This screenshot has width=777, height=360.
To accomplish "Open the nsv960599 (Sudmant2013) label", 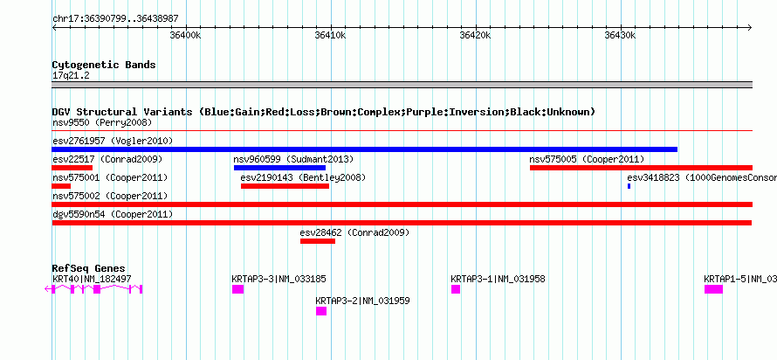I will pyautogui.click(x=294, y=159).
